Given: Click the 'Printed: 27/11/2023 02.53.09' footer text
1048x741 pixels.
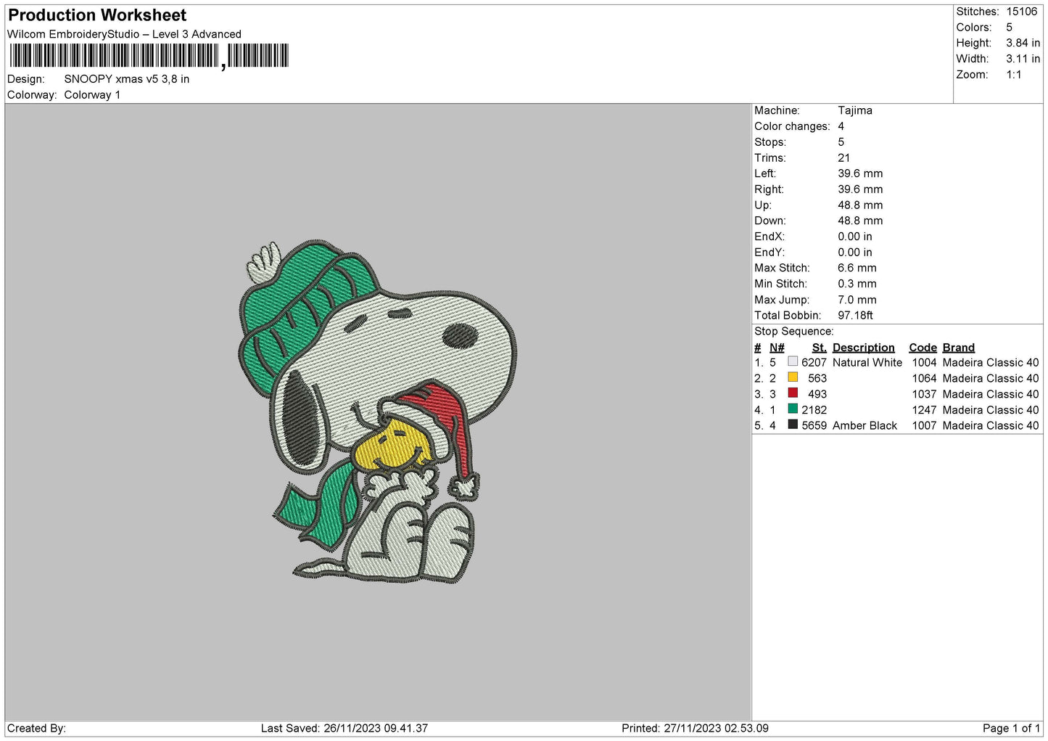Looking at the screenshot, I should 695,728.
